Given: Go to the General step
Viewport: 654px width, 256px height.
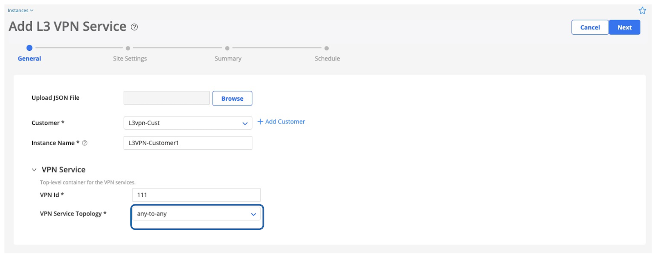Looking at the screenshot, I should click(x=29, y=58).
